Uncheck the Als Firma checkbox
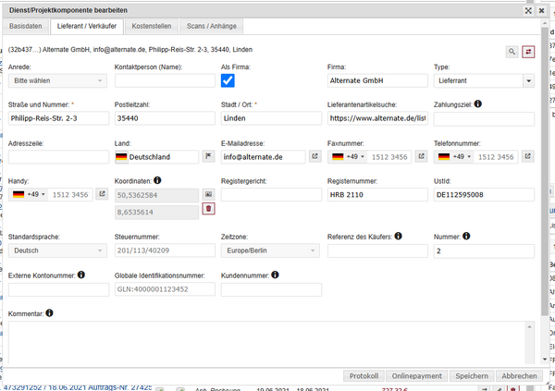 228,81
